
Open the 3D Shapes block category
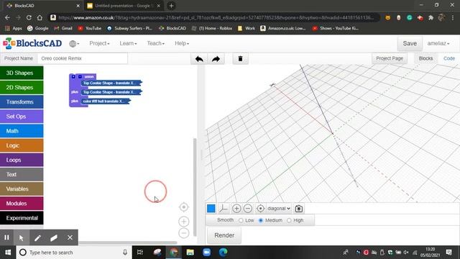click(x=22, y=73)
